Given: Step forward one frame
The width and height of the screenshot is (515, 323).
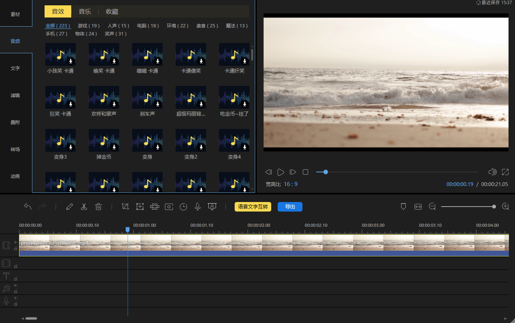Looking at the screenshot, I should pyautogui.click(x=293, y=172).
